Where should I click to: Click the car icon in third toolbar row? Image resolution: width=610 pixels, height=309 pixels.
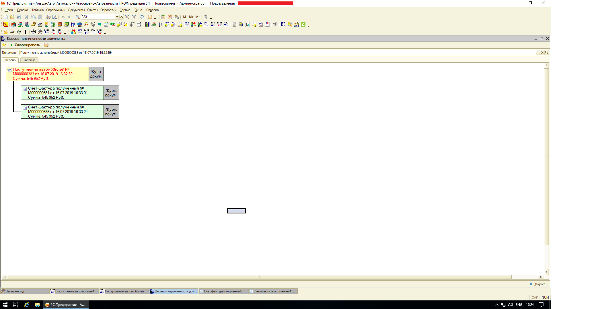(12, 32)
